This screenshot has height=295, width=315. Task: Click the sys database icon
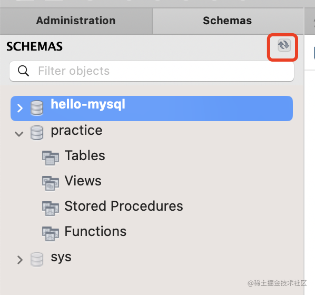click(x=37, y=259)
